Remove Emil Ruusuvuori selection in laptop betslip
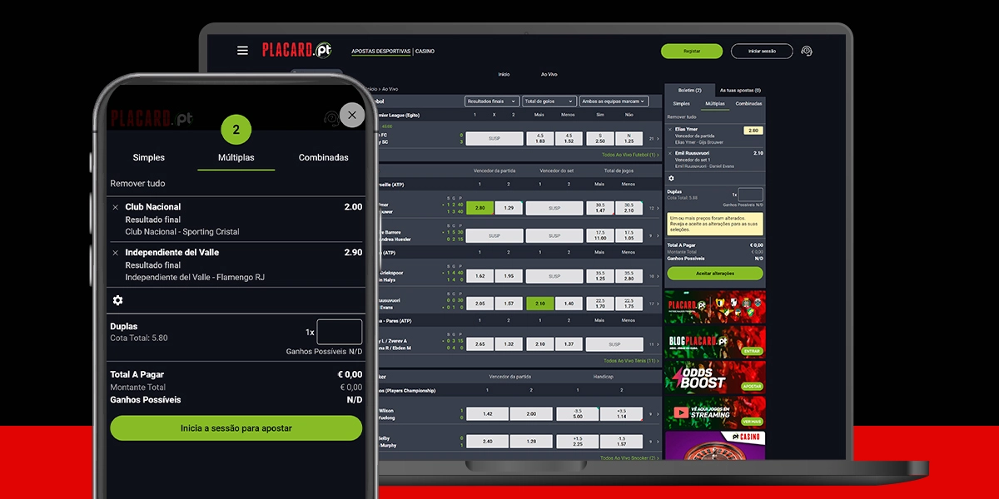This screenshot has width=999, height=499. (670, 153)
